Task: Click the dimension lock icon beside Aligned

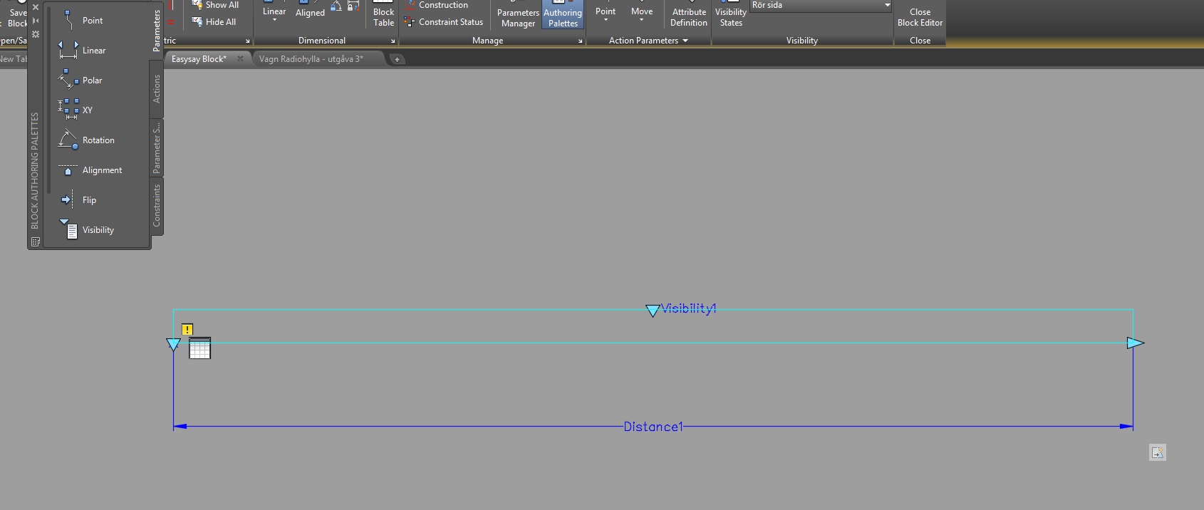Action: pos(353,6)
